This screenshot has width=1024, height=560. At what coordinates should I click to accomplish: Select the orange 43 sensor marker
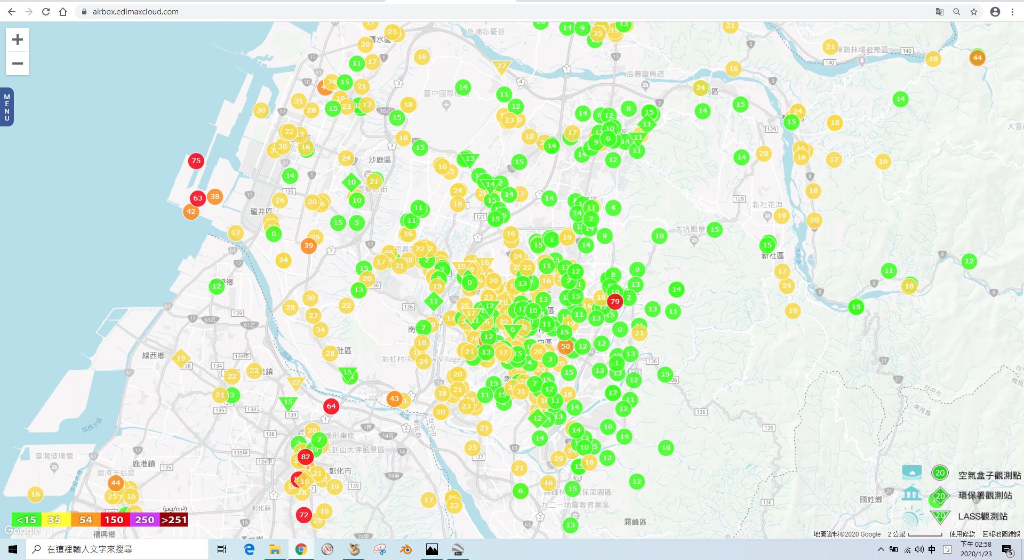394,398
